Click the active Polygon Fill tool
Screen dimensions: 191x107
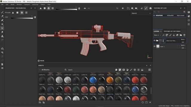(x=2, y=28)
